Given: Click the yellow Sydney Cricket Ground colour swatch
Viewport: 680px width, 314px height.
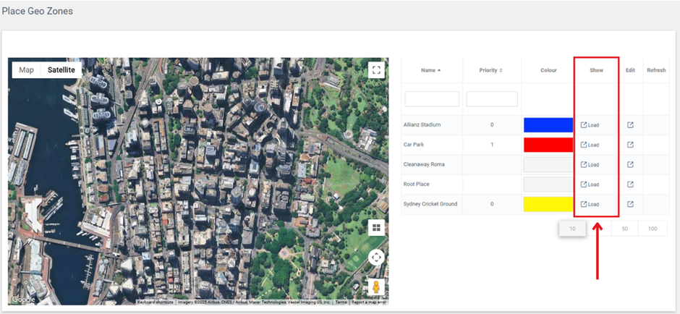Looking at the screenshot, I should pyautogui.click(x=548, y=204).
